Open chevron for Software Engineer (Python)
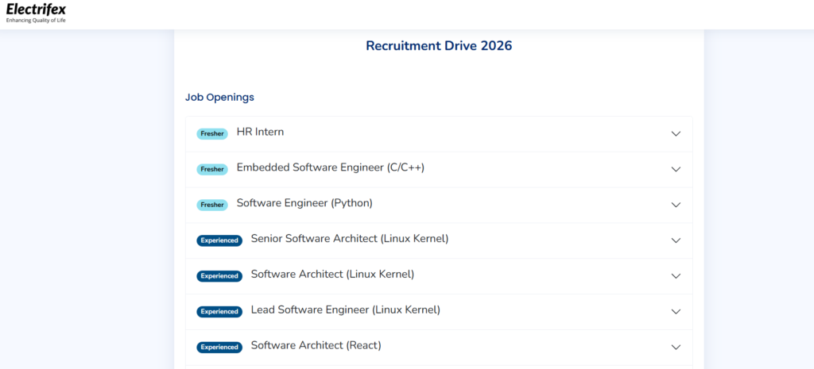 tap(676, 205)
